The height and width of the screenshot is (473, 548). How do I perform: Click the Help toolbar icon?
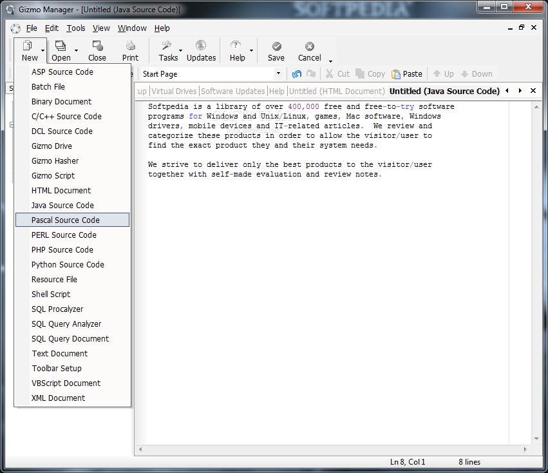coord(236,46)
